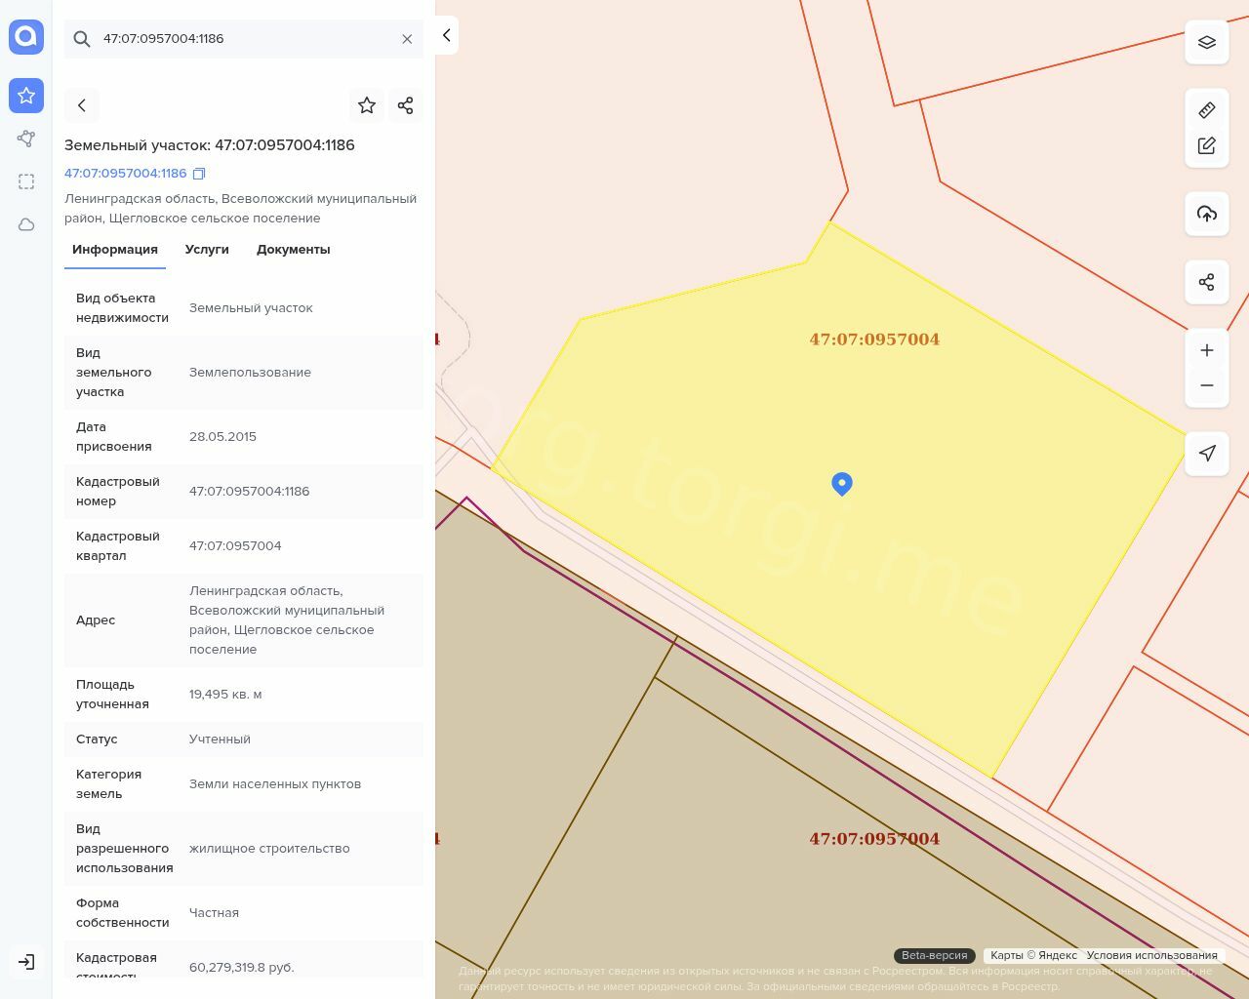Image resolution: width=1249 pixels, height=999 pixels.
Task: Copy the cadastral number 47:07:0957004:1186
Action: 199,174
